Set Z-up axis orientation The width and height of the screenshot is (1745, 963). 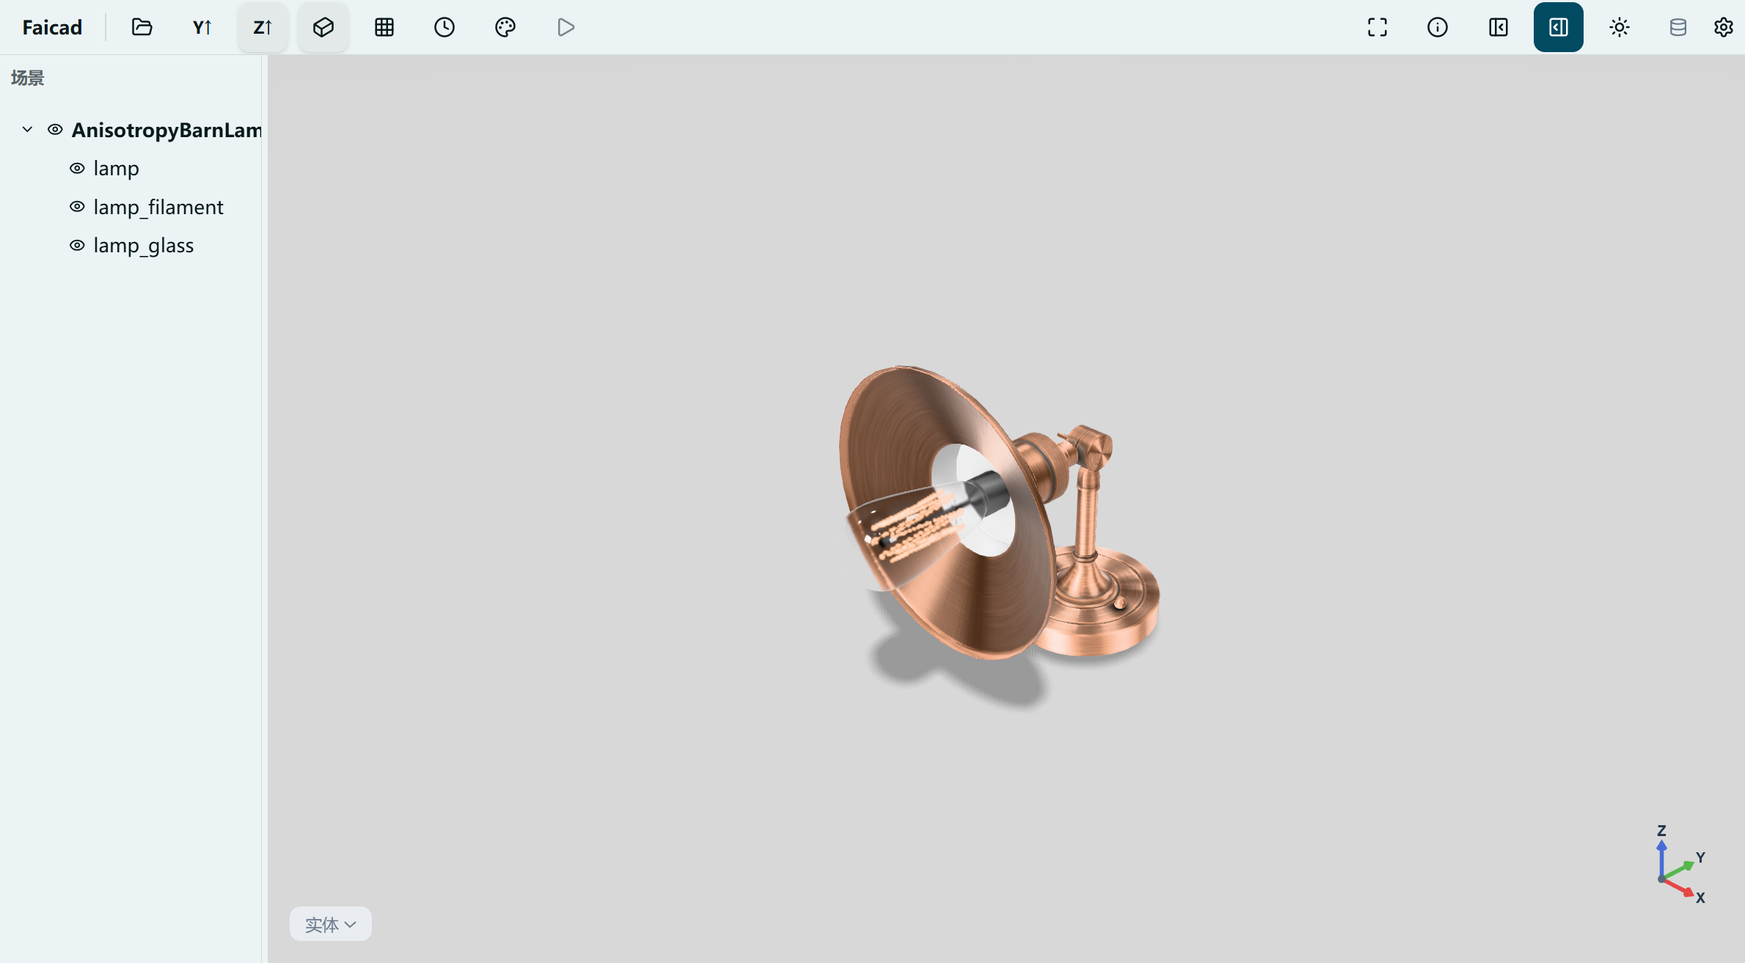[x=263, y=27]
